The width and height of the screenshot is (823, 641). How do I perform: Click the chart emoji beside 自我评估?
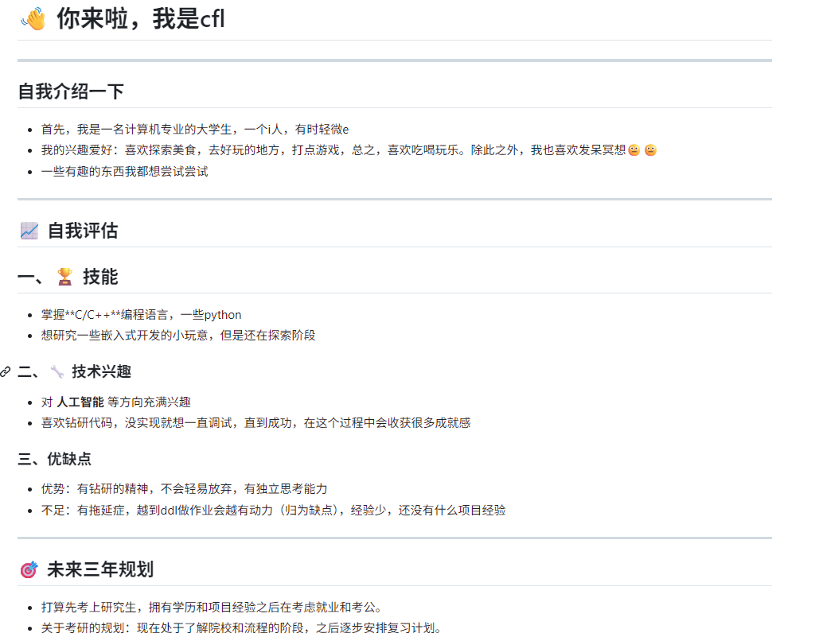click(x=28, y=229)
